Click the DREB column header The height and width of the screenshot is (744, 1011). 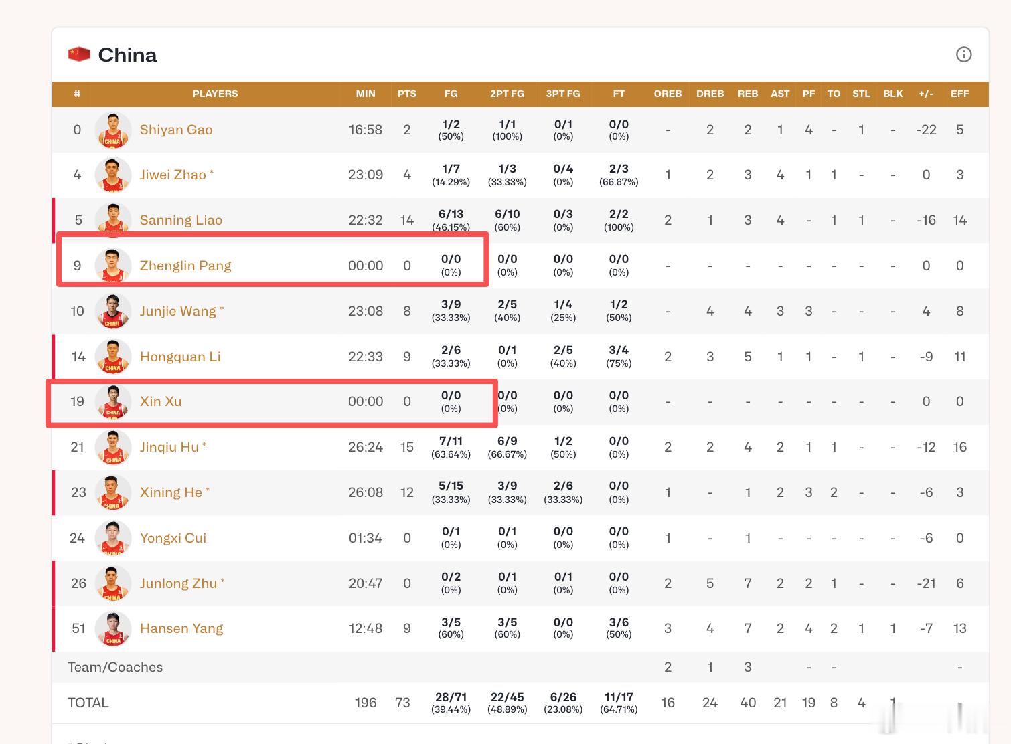710,94
